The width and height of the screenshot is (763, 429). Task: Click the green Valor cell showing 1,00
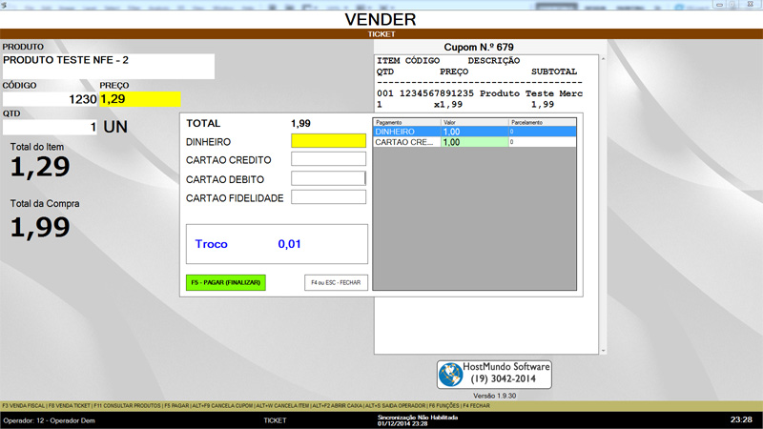pyautogui.click(x=473, y=142)
